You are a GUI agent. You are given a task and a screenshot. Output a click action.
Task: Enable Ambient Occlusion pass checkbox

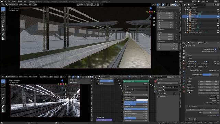click(218, 103)
